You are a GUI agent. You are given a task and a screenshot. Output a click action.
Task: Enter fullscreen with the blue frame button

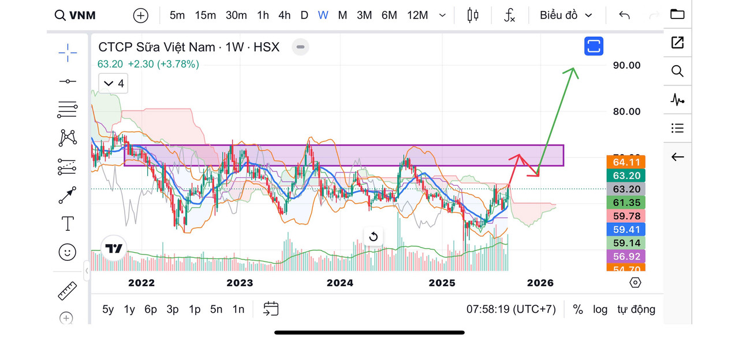pyautogui.click(x=594, y=46)
